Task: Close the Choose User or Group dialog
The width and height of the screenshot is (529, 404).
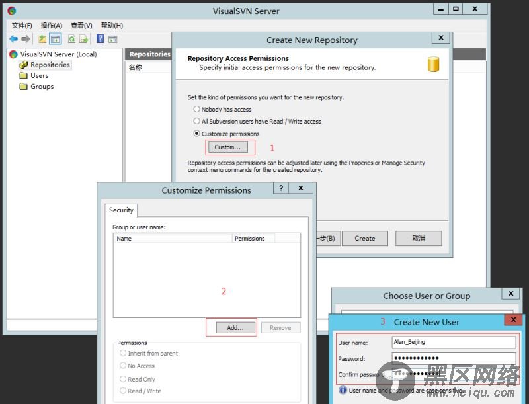Action: (x=510, y=293)
